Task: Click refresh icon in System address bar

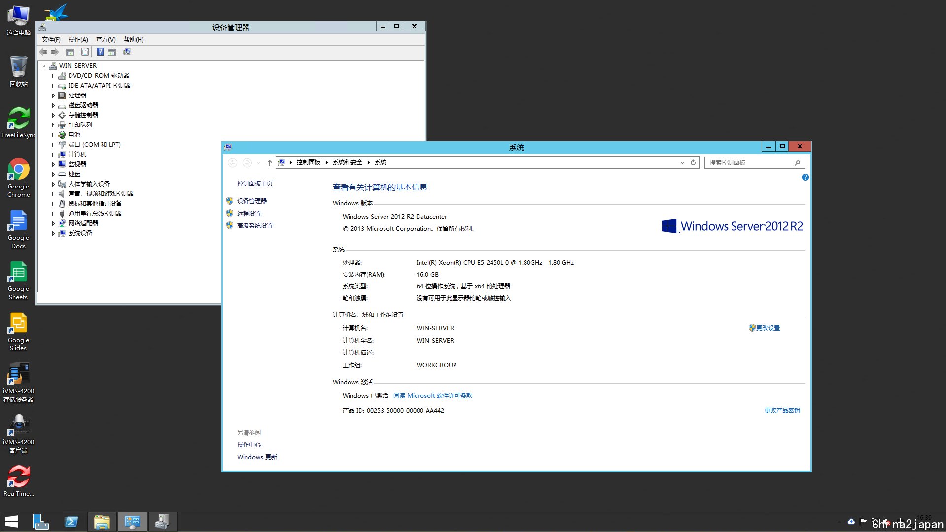Action: click(693, 163)
